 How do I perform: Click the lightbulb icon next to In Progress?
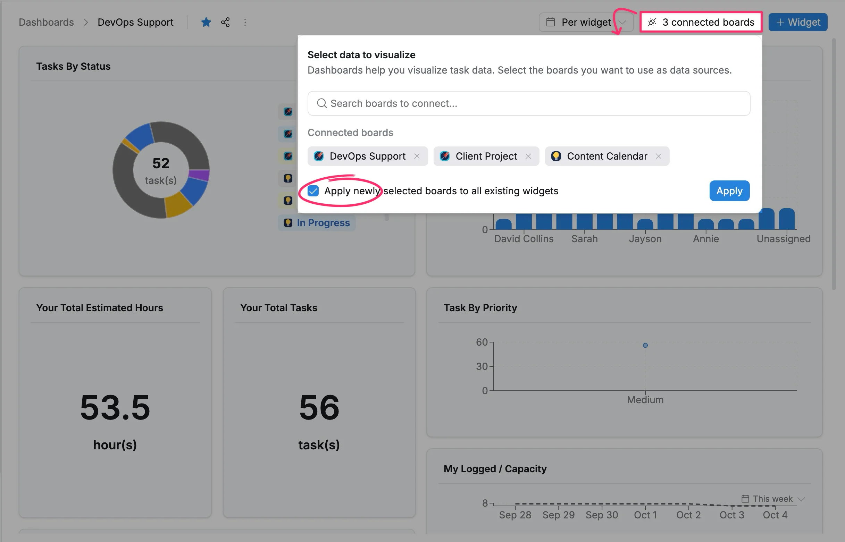click(x=288, y=223)
